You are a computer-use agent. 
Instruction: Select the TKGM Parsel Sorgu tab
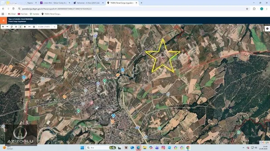click(x=122, y=3)
